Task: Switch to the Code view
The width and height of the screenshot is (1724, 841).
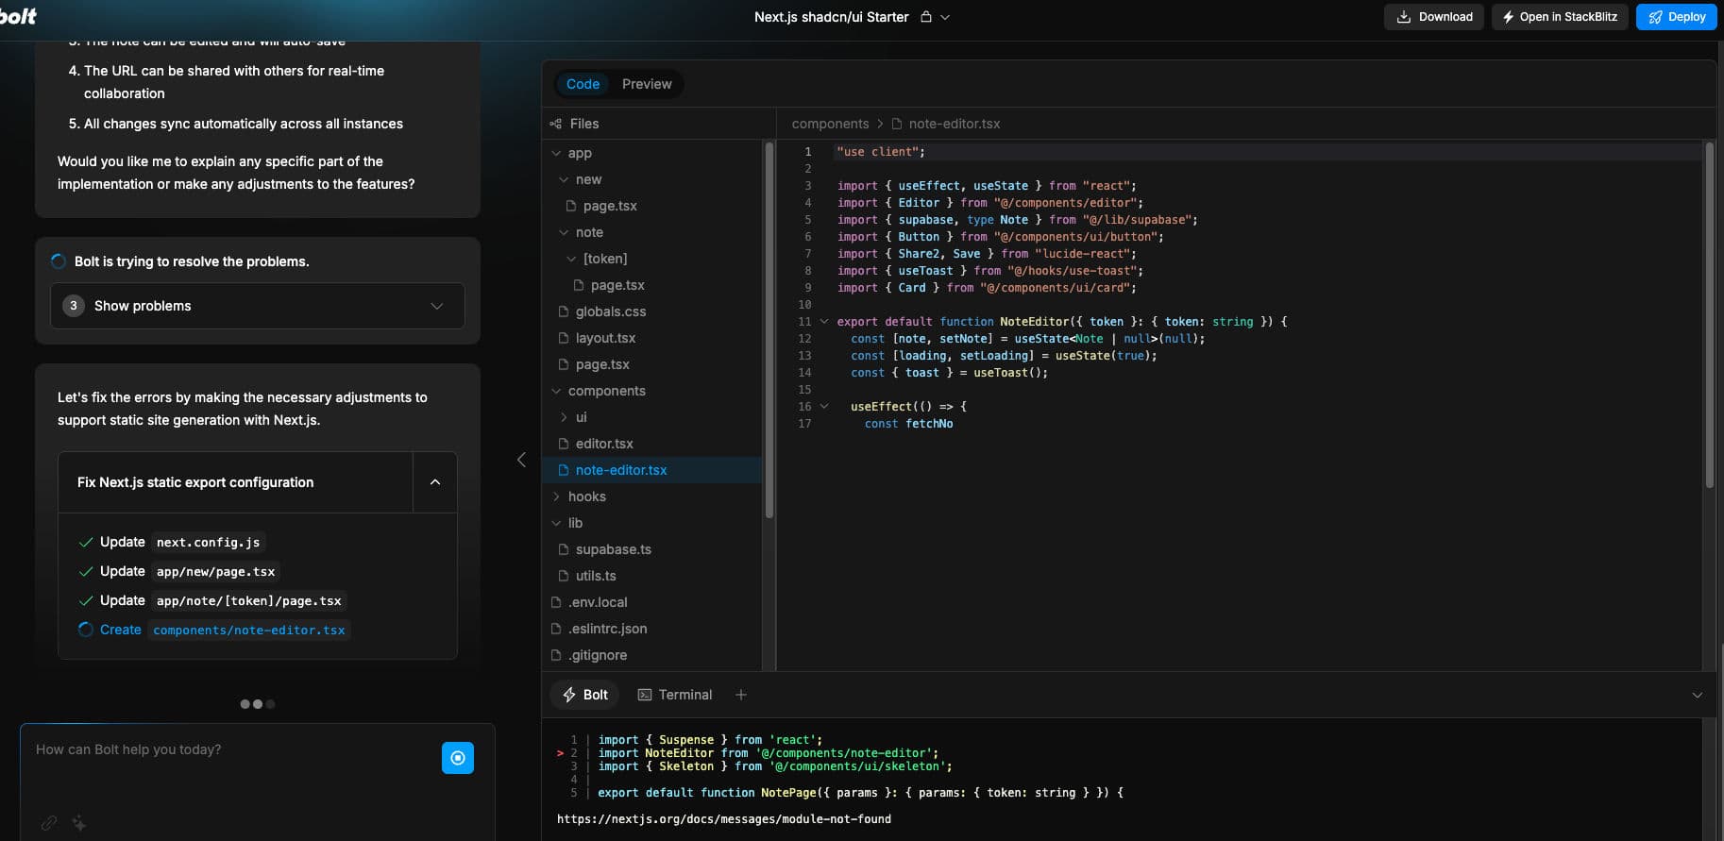Action: (x=583, y=84)
